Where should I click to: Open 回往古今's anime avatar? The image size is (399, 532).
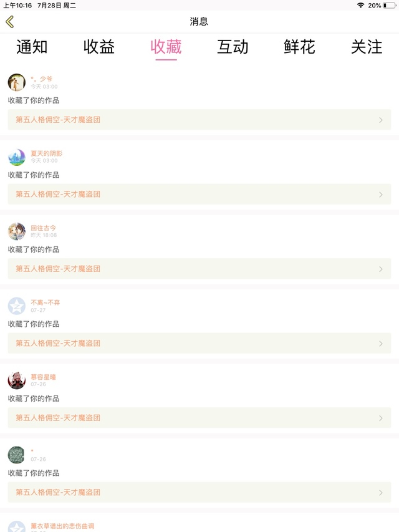17,231
